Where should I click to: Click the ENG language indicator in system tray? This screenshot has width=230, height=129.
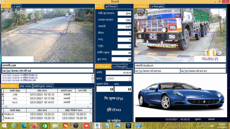212,126
